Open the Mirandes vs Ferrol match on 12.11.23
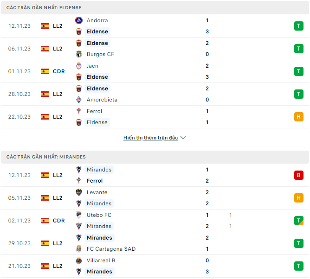Screen dimensions: 310x279 [155, 175]
